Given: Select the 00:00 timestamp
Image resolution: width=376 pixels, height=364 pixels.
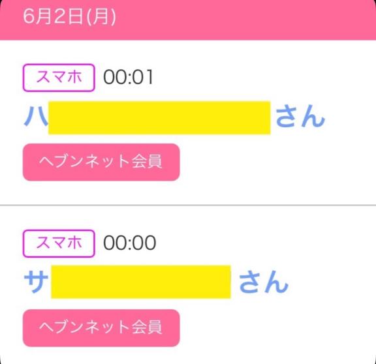Looking at the screenshot, I should pos(129,243).
